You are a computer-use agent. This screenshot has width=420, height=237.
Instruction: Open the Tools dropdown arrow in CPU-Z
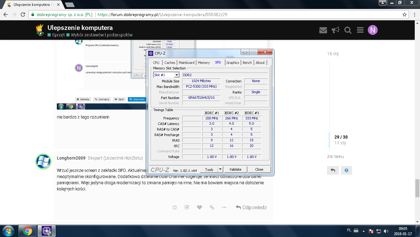(220, 169)
